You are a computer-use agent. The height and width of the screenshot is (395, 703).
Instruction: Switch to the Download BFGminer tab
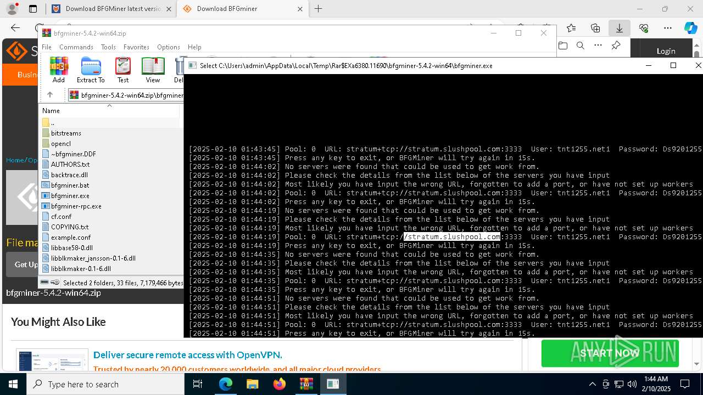click(242, 9)
